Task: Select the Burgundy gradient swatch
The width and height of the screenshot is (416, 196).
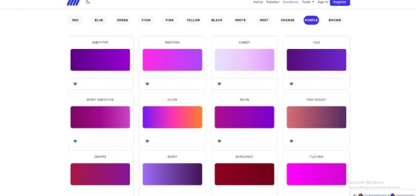Action: 244,174
